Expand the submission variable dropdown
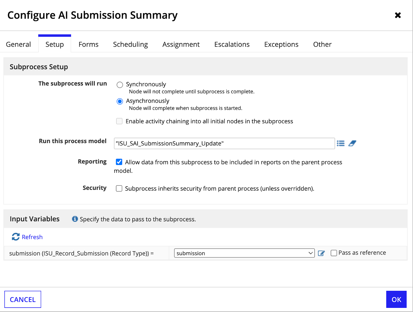 tap(244, 253)
